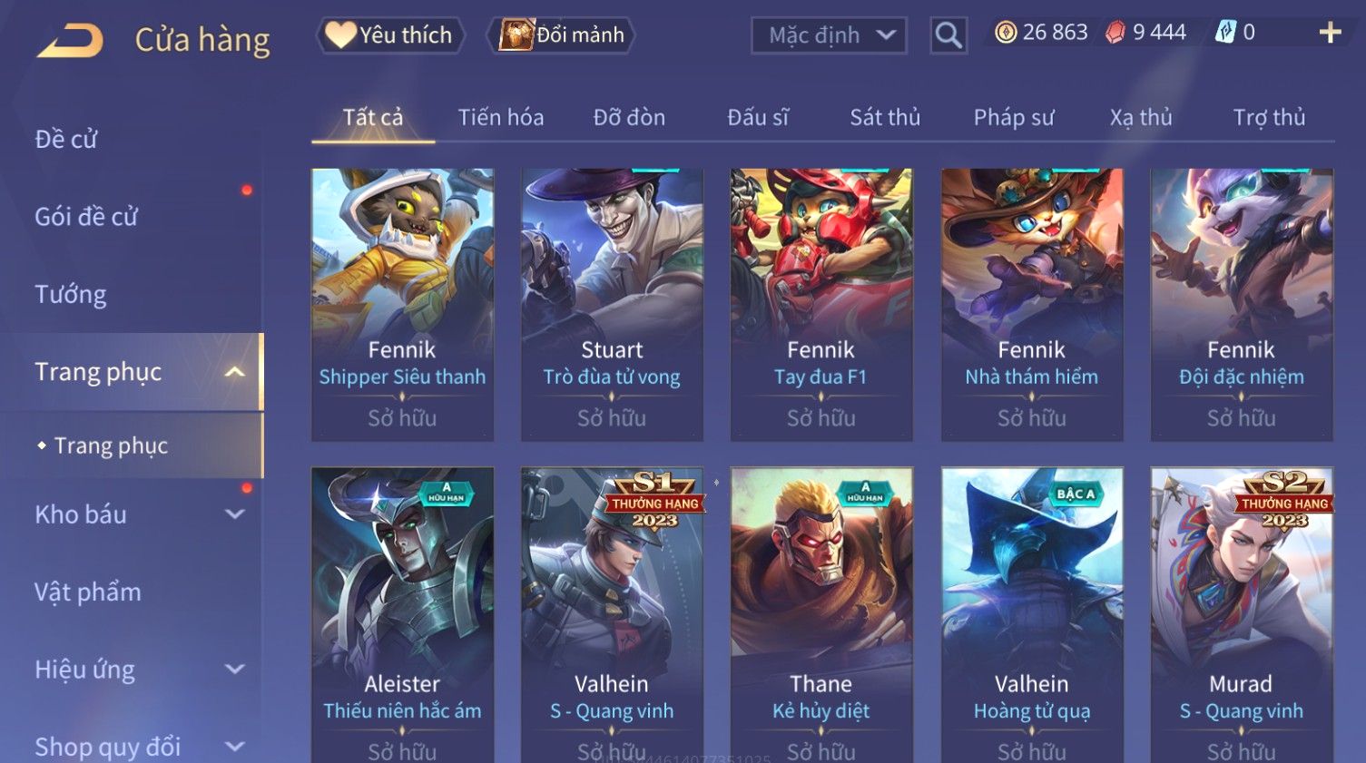Click the plus icon to add currency
The height and width of the screenshot is (763, 1366).
[1330, 33]
